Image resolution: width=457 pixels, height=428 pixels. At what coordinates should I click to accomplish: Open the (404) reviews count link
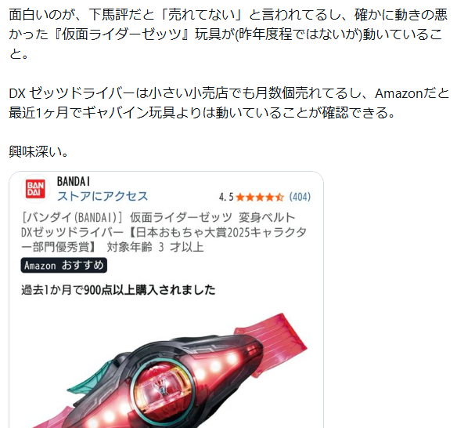click(x=300, y=197)
